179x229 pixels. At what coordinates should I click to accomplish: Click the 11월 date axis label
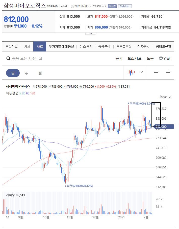coord(70,217)
